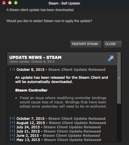Open June 2 Steam Client Update Released link
The height and width of the screenshot is (145, 129).
coord(71,136)
